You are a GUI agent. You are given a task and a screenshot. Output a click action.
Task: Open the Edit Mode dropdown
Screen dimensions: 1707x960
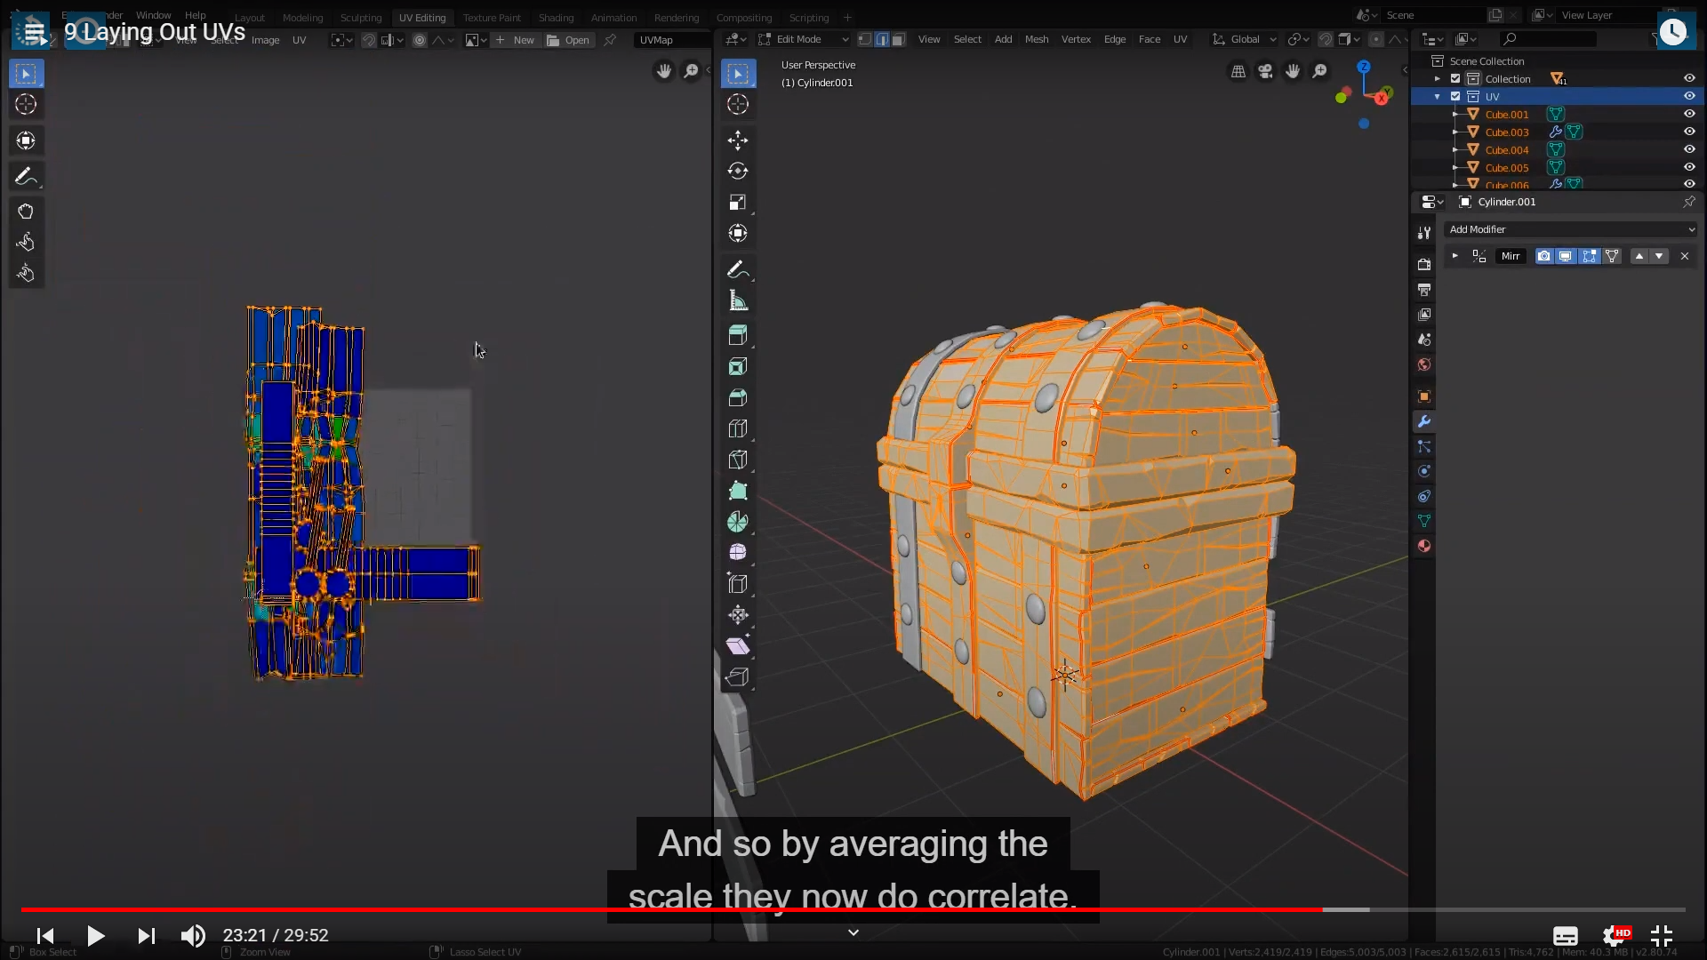coord(805,39)
